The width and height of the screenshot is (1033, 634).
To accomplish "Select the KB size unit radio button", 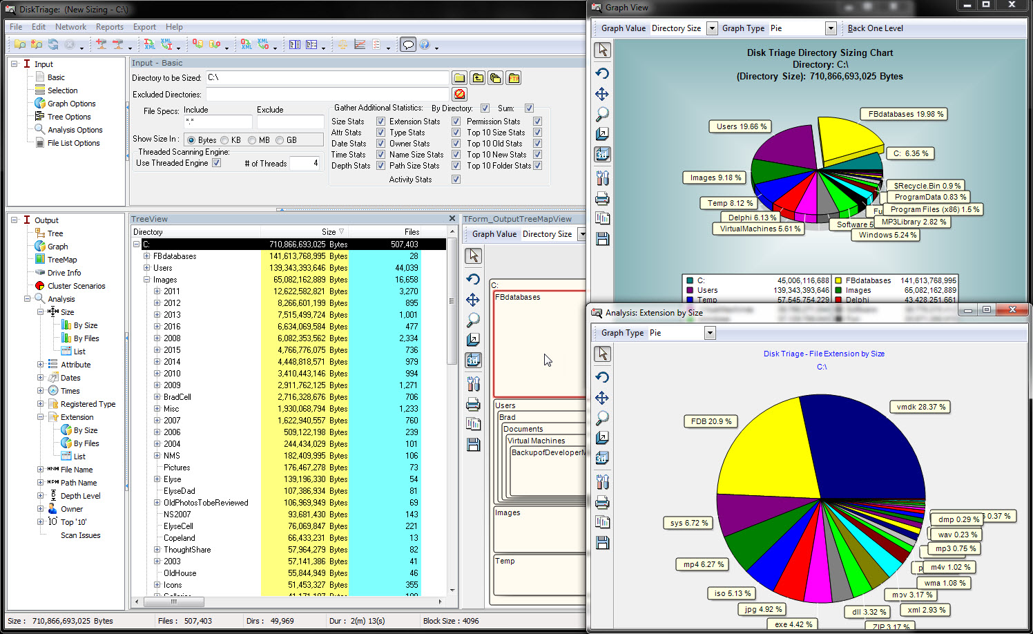I will [224, 140].
